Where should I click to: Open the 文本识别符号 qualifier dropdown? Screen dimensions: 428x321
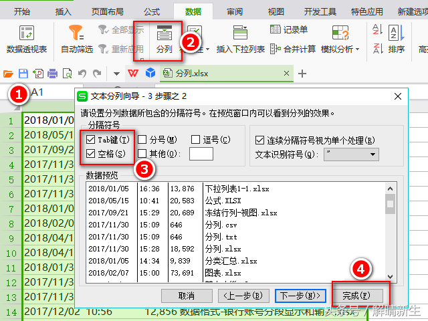coord(351,154)
